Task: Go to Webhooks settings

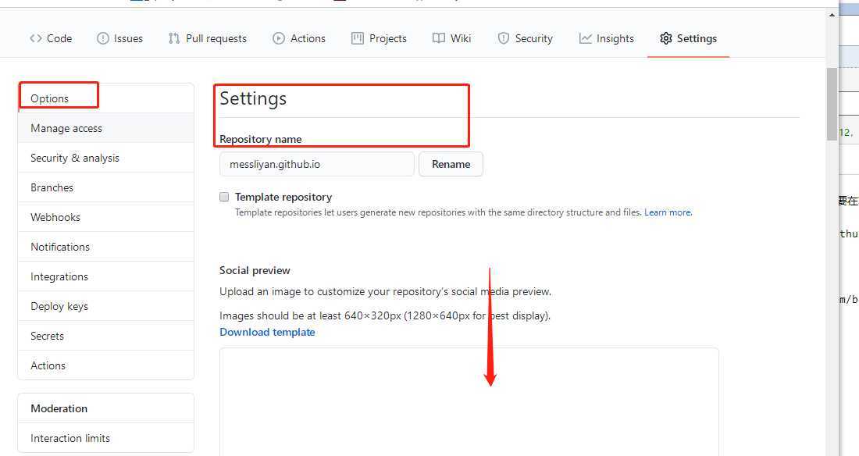Action: click(x=55, y=217)
